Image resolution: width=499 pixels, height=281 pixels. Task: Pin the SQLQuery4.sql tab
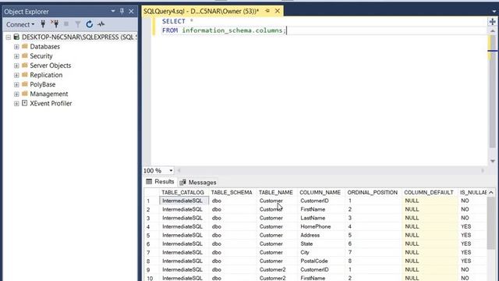click(267, 11)
